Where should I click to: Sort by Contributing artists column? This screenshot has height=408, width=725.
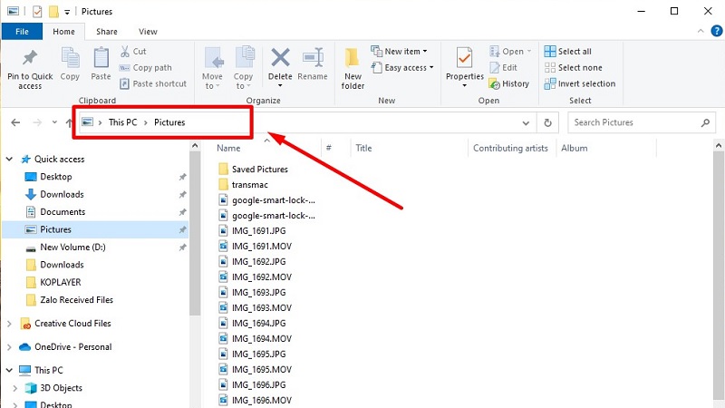pyautogui.click(x=510, y=148)
